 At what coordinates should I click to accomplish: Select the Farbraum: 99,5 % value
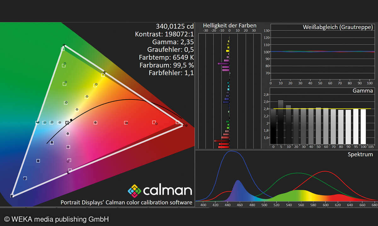point(167,65)
